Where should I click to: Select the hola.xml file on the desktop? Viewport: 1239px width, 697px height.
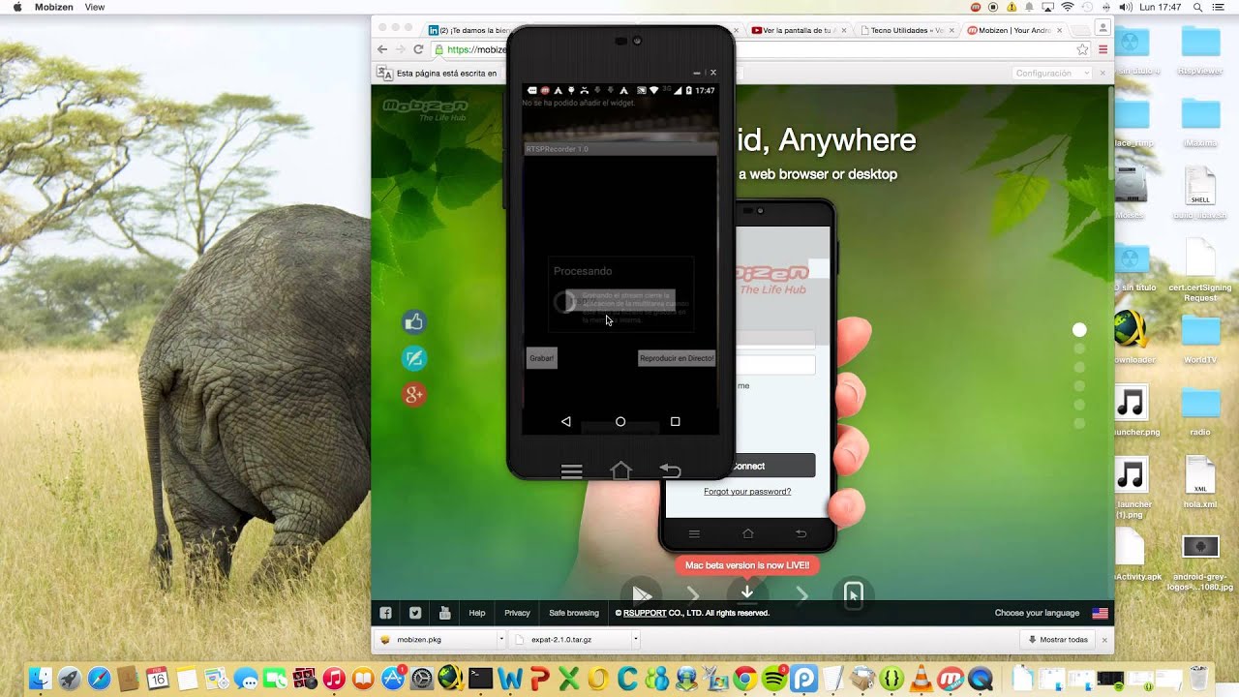pyautogui.click(x=1200, y=480)
